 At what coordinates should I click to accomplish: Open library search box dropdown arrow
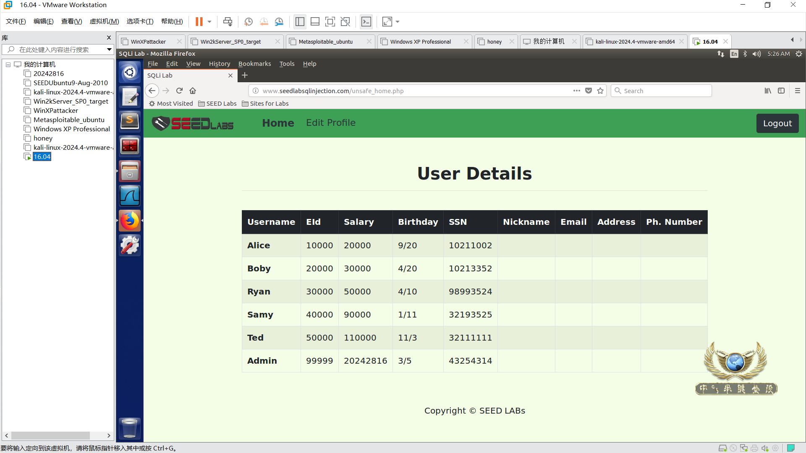coord(109,49)
